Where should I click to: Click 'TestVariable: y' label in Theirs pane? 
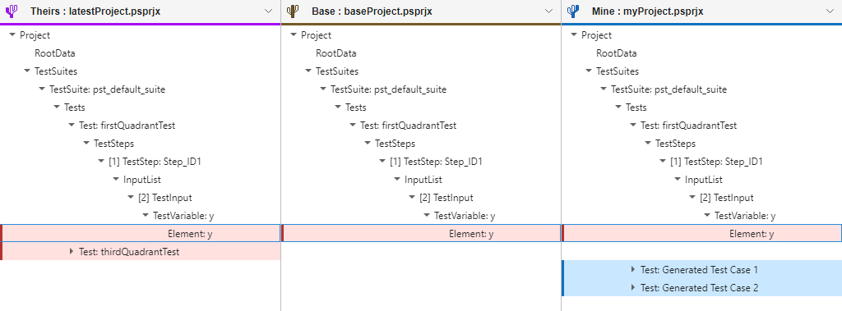click(183, 216)
